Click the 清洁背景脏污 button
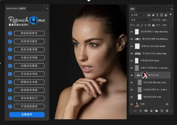The height and width of the screenshot is (125, 177). click(29, 98)
